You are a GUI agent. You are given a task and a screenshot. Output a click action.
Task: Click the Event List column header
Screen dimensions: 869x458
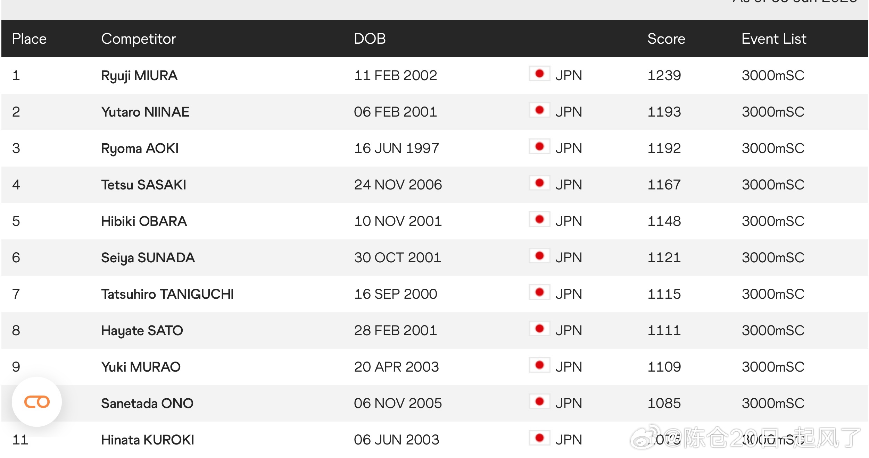(774, 39)
